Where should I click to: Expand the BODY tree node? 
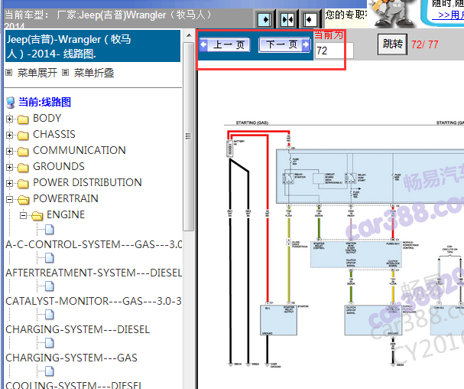(9, 119)
